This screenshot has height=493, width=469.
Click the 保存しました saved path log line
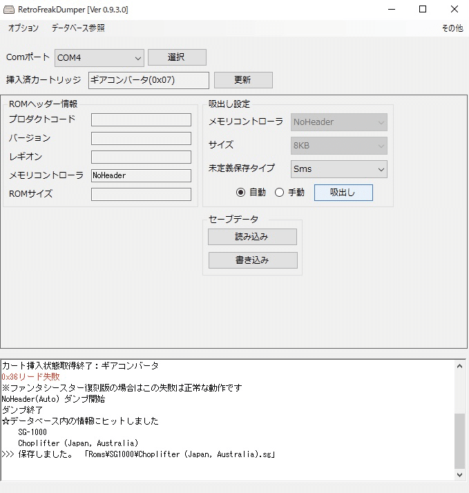coord(138,454)
